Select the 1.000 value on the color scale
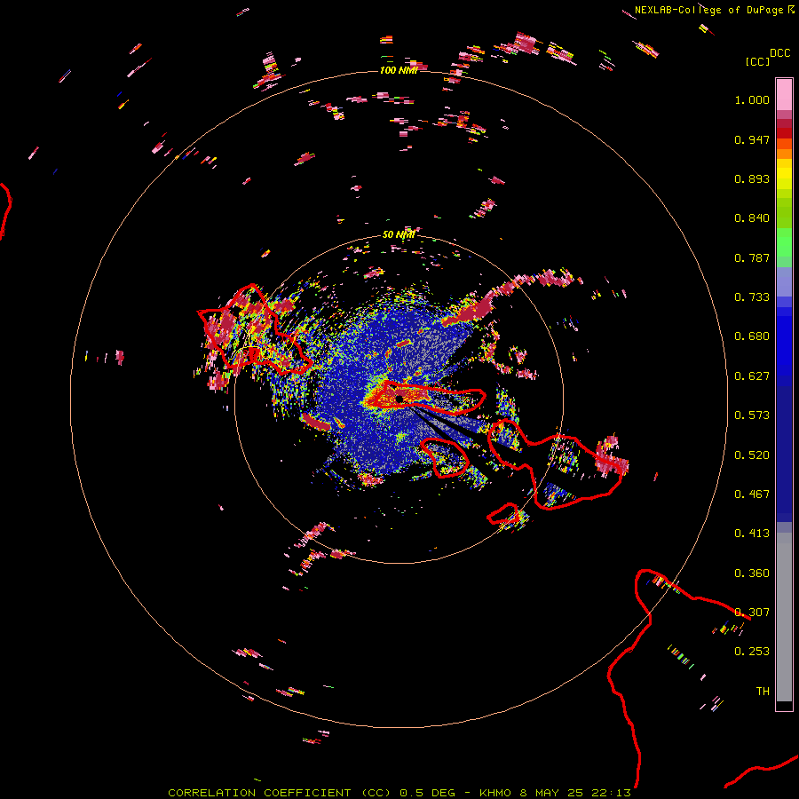The width and height of the screenshot is (799, 799). 752,99
